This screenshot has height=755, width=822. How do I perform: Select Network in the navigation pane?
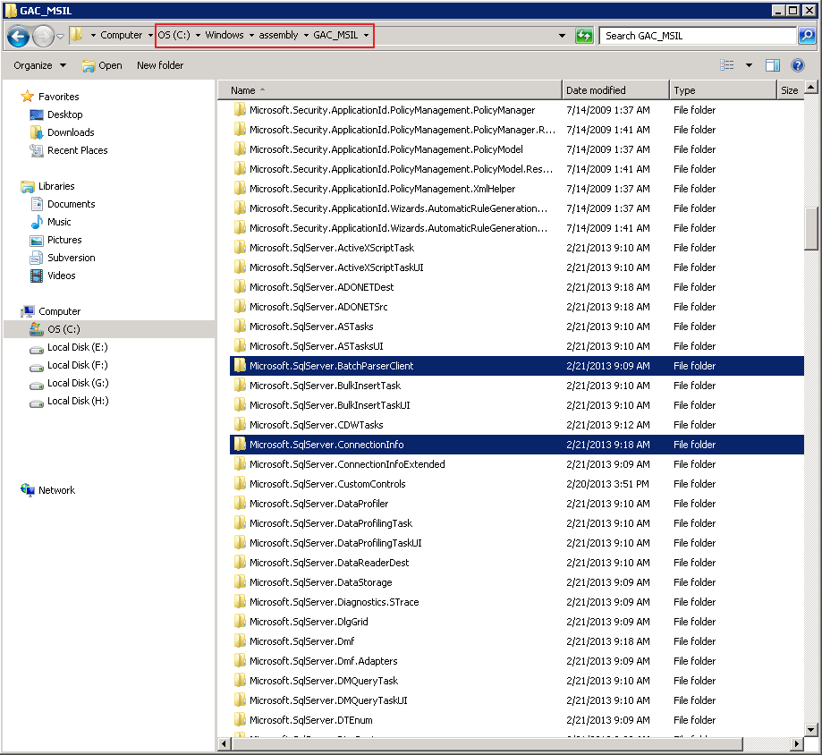(56, 490)
